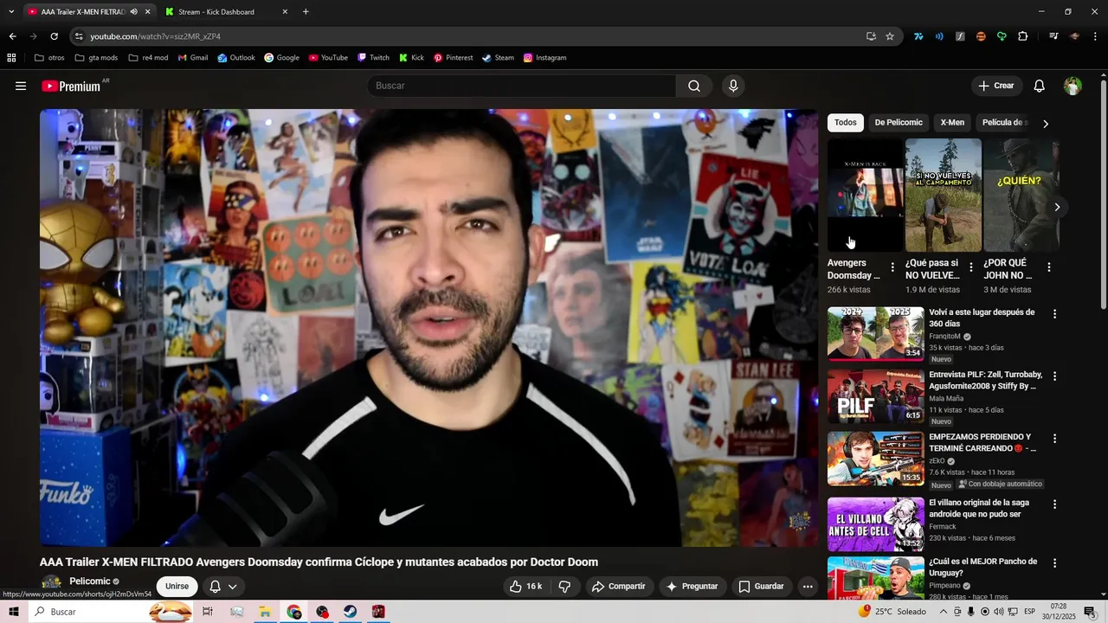Image resolution: width=1108 pixels, height=623 pixels.
Task: Open the Chrome apps grid in bookmarks bar
Action: pos(11,58)
